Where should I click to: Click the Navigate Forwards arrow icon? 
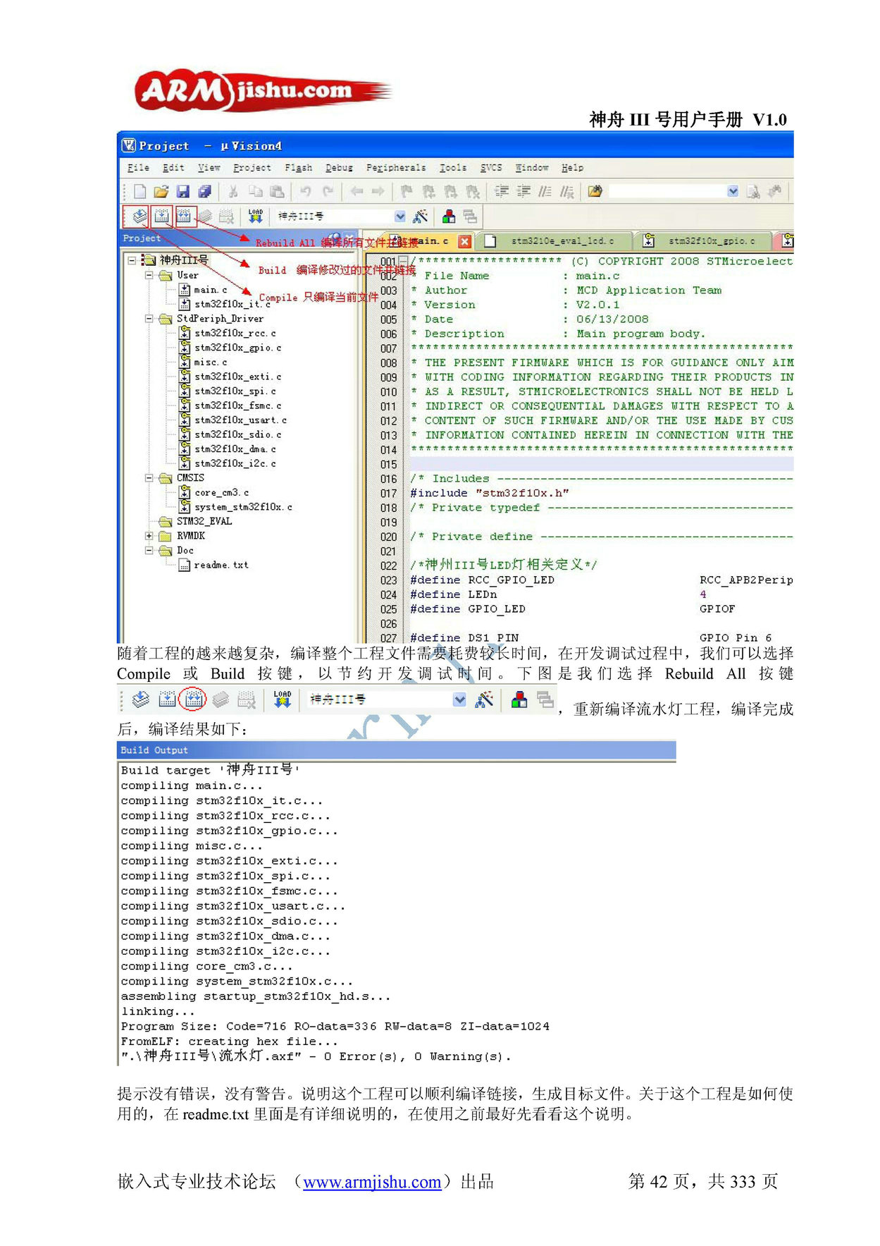pyautogui.click(x=378, y=192)
